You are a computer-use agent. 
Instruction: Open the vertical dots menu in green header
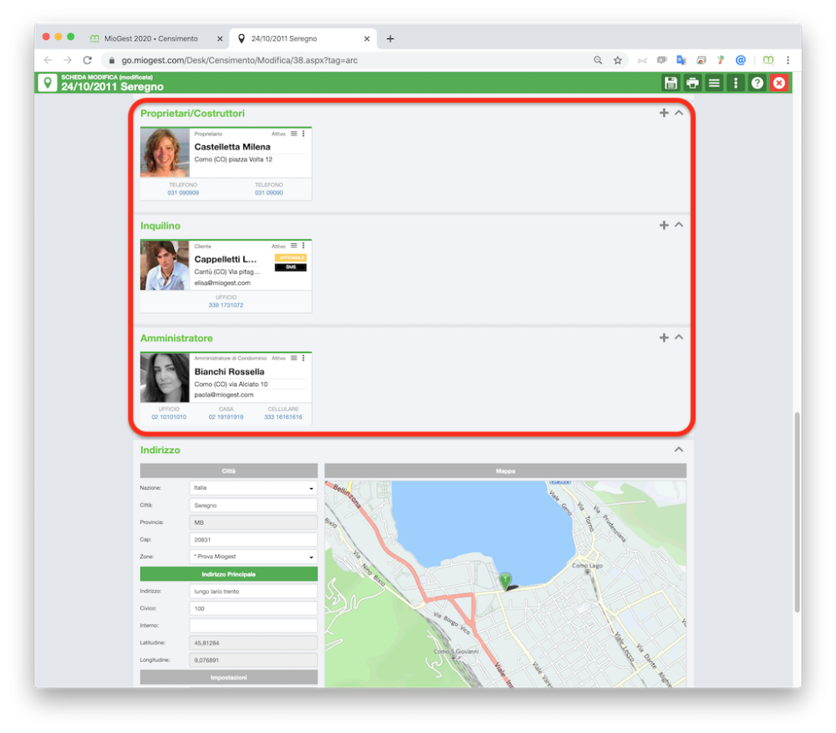click(736, 83)
